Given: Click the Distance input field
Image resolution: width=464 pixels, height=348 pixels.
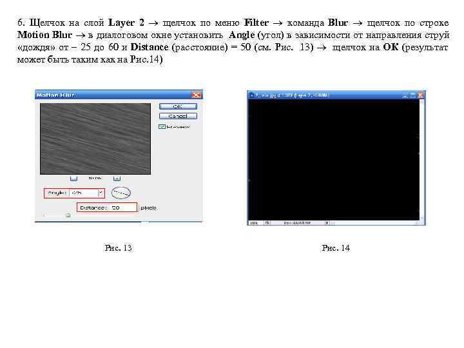Looking at the screenshot, I should (x=123, y=208).
